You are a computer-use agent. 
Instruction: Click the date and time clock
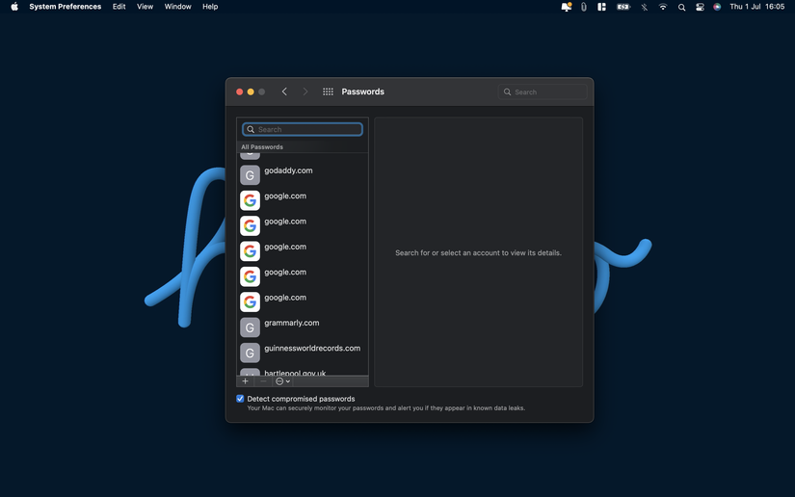coord(757,7)
